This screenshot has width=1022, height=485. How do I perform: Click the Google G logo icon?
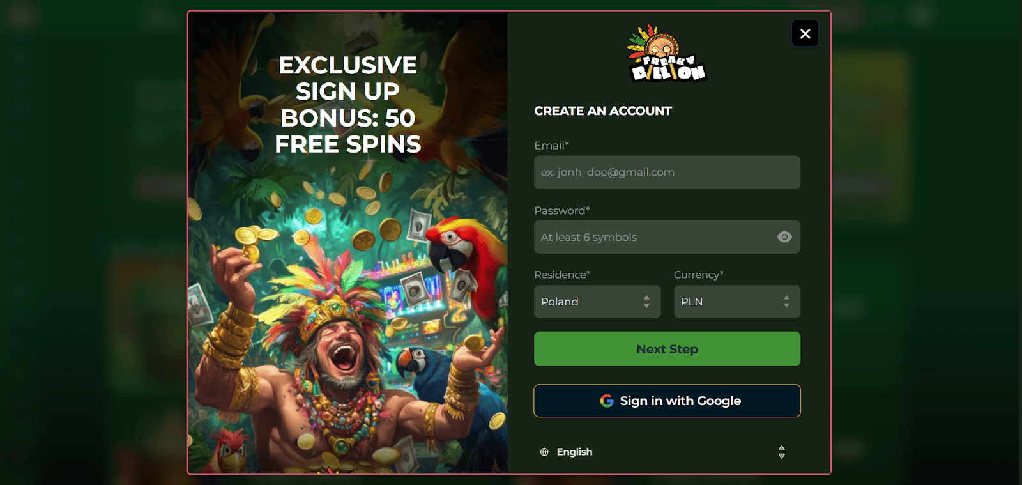tap(607, 401)
